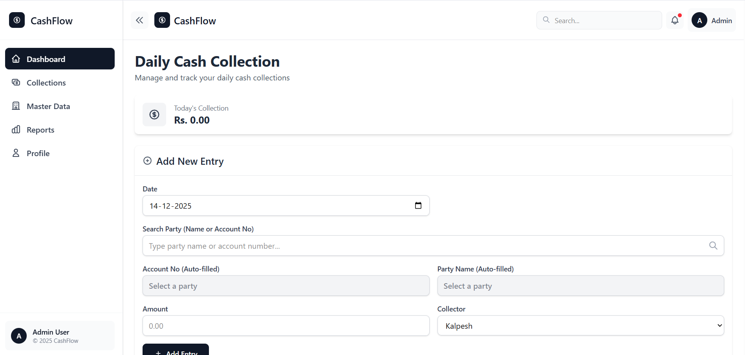Click the Today's Collection coin icon
745x355 pixels.
click(154, 115)
